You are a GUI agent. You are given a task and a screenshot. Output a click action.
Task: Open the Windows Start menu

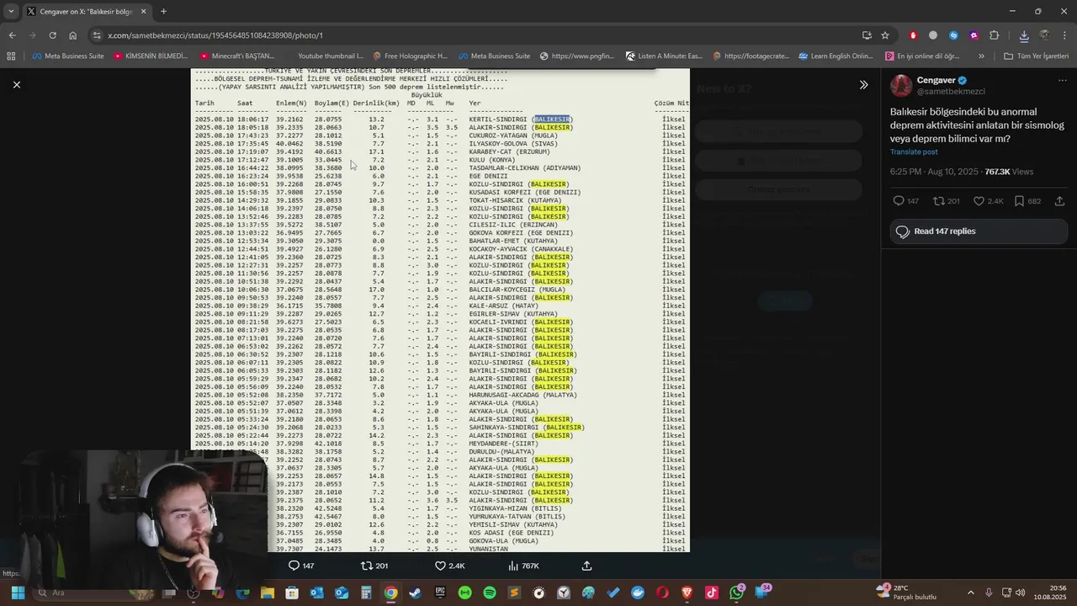pos(18,593)
